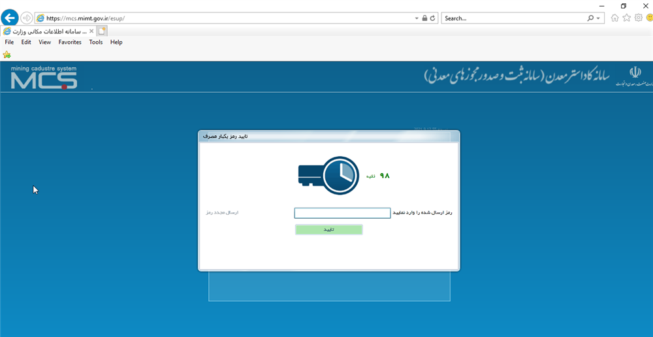Open the Favorites menu

[x=70, y=42]
